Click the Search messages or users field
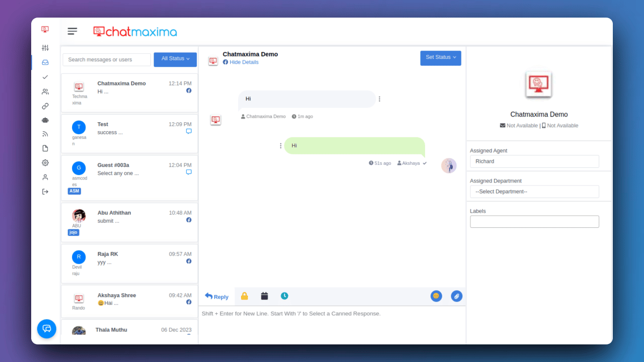This screenshot has height=362, width=644. pos(107,59)
